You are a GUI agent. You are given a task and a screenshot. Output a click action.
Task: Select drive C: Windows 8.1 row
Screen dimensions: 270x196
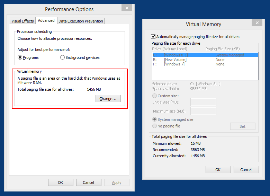click(205, 55)
